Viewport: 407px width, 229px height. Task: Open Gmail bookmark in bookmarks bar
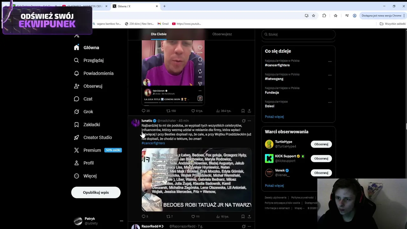[x=163, y=24]
